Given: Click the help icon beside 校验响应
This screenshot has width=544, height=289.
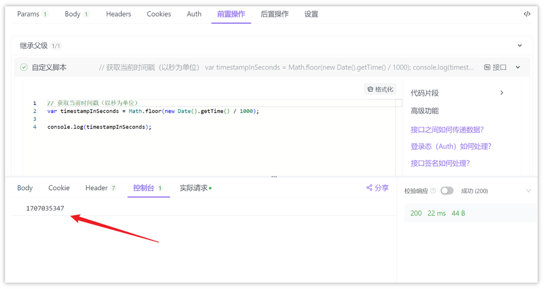Looking at the screenshot, I should tap(433, 191).
